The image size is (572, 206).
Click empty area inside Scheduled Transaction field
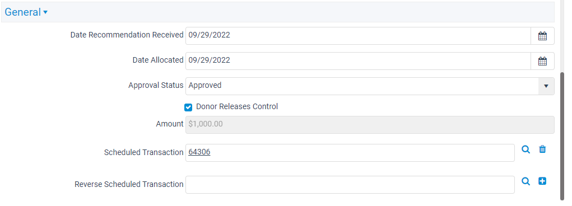(x=361, y=153)
